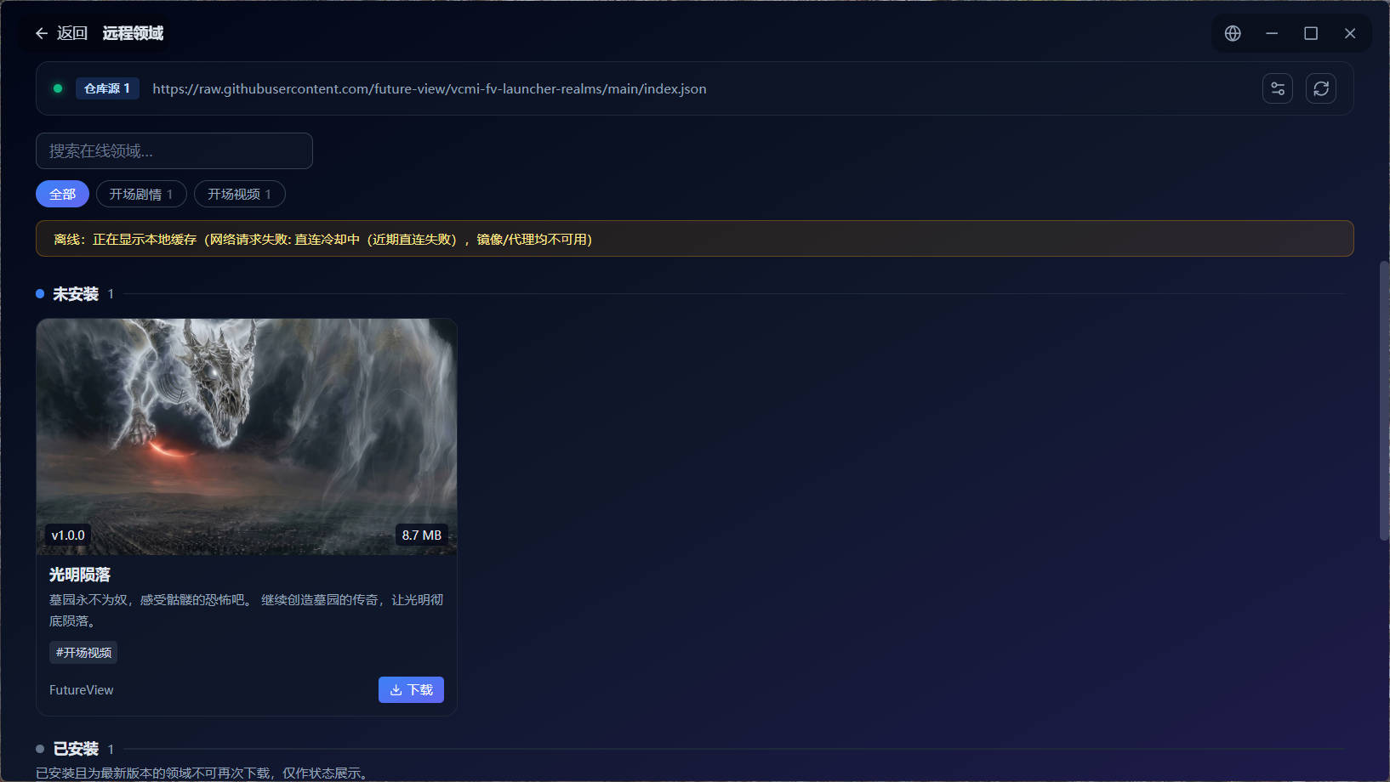Viewport: 1390px width, 782px height.
Task: Click the 仓库源 1 badge
Action: 107,88
